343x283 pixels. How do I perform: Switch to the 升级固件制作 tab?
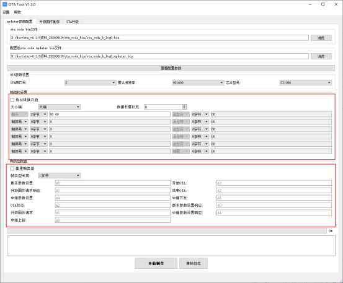pyautogui.click(x=50, y=22)
